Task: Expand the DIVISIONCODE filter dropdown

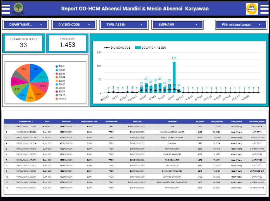Action: [74, 25]
